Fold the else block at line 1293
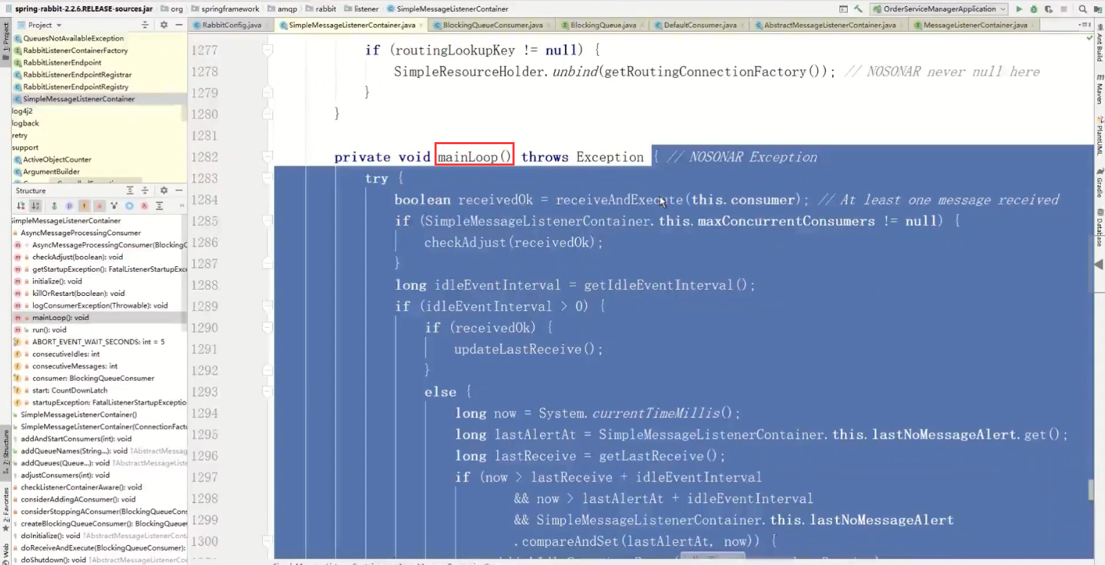1105x565 pixels. [268, 392]
